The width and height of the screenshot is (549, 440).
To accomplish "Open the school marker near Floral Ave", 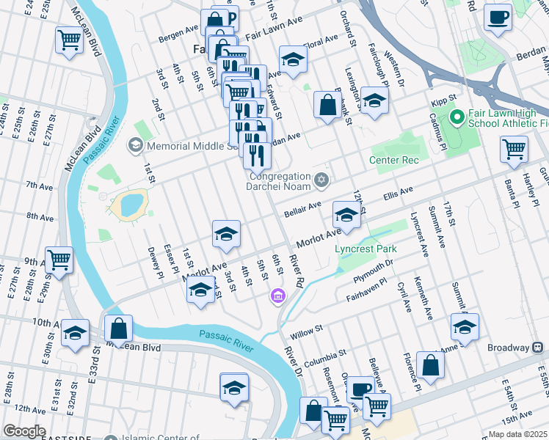I will click(293, 62).
